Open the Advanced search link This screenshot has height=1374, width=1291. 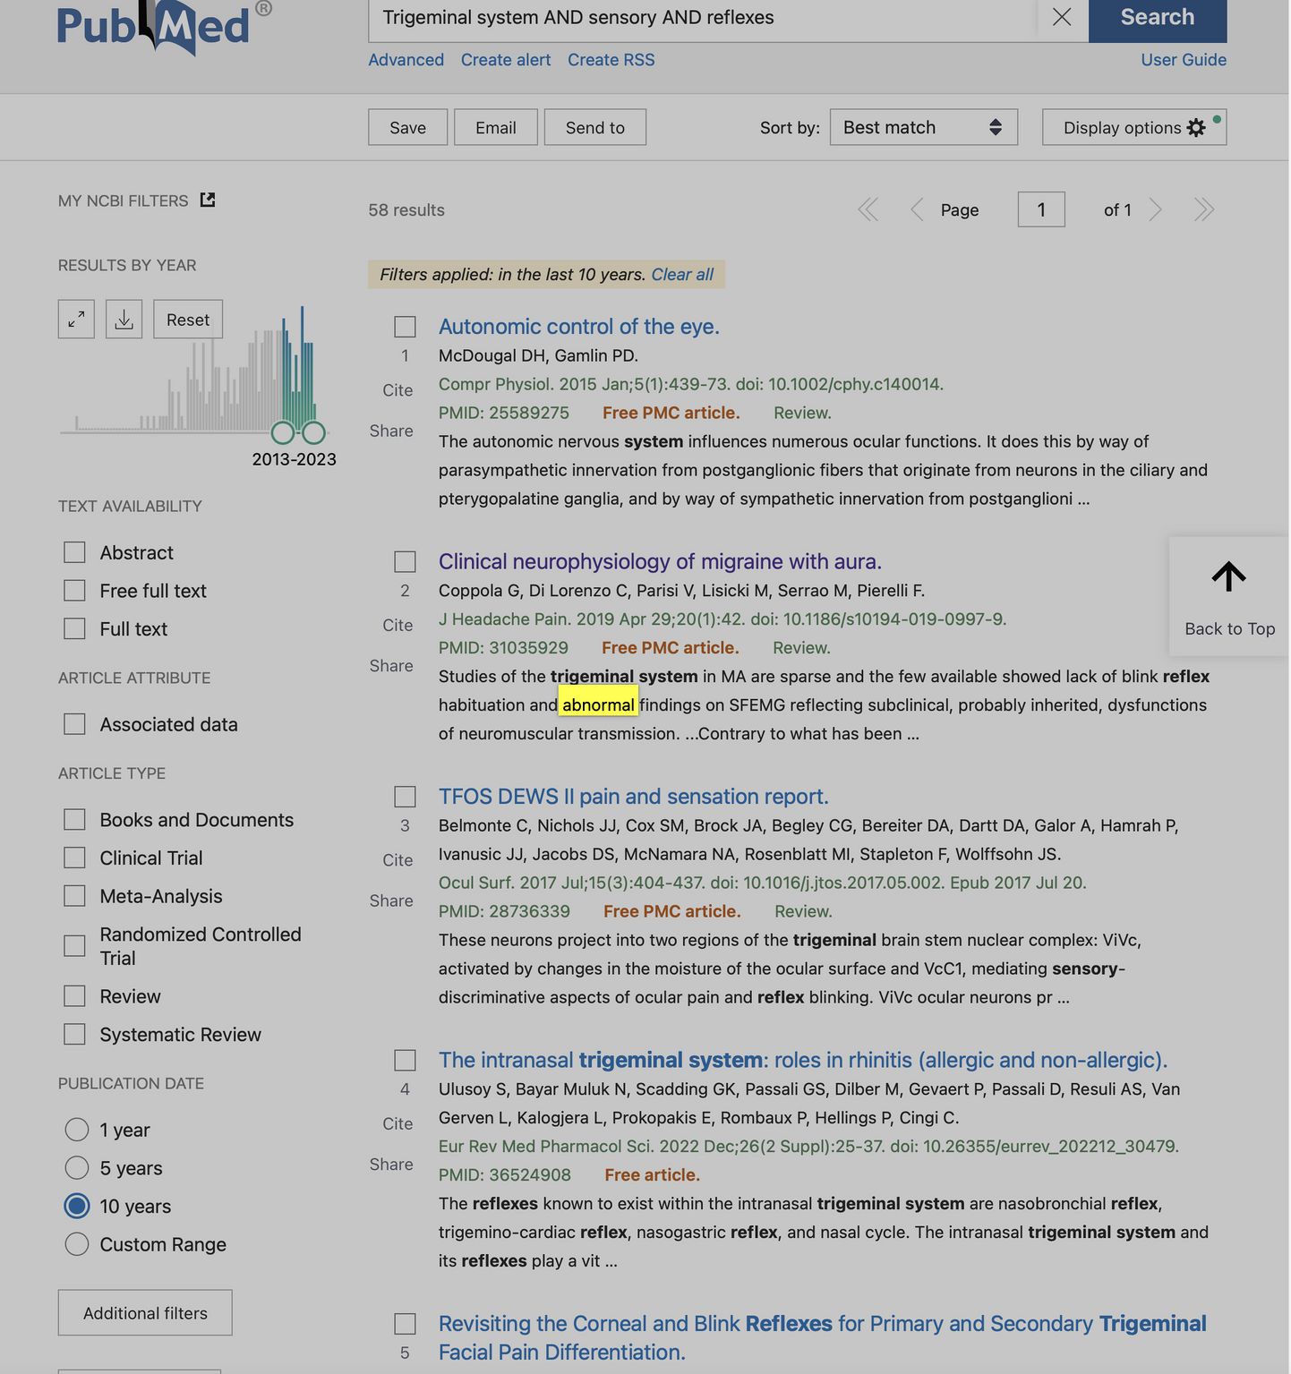pyautogui.click(x=406, y=60)
